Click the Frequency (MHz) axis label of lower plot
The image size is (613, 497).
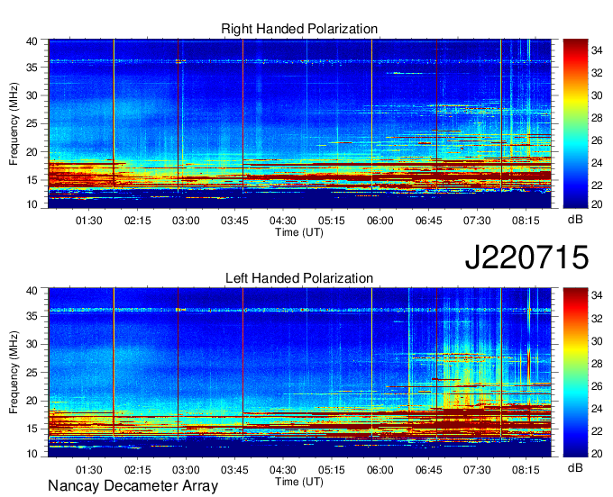(14, 373)
